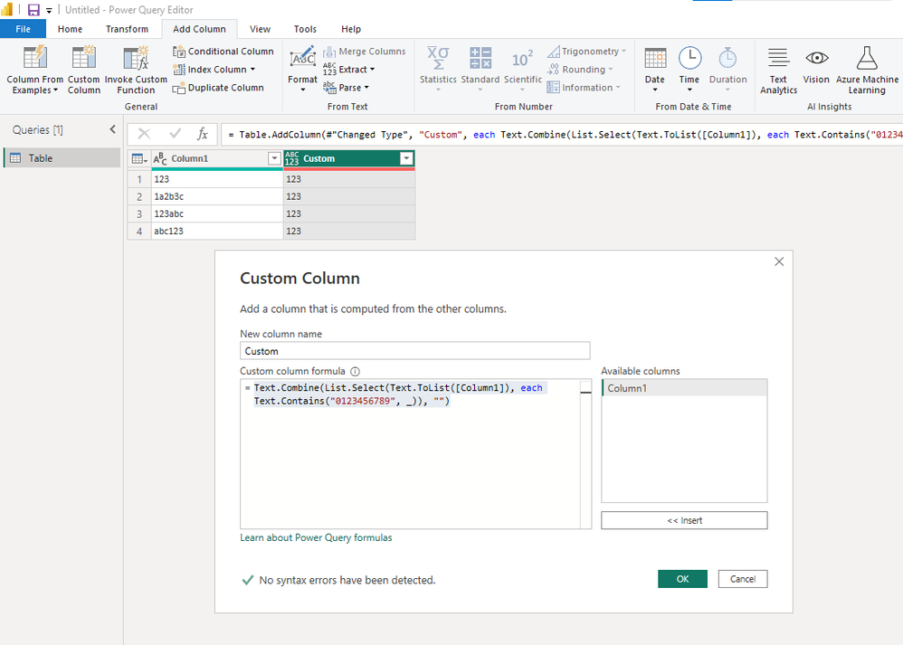903x645 pixels.
Task: Open Quick Access Toolbar customize dropdown
Action: pyautogui.click(x=49, y=10)
